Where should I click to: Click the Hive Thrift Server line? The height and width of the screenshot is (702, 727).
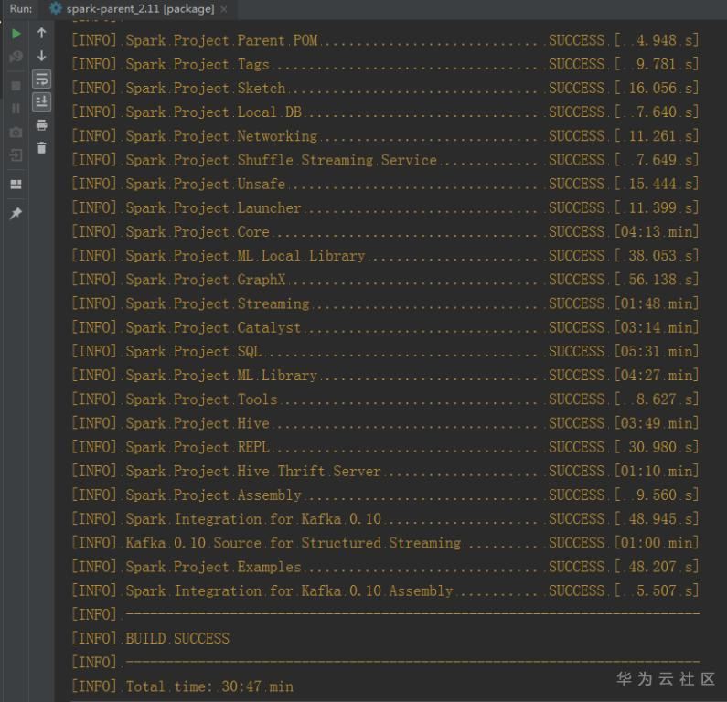point(385,472)
